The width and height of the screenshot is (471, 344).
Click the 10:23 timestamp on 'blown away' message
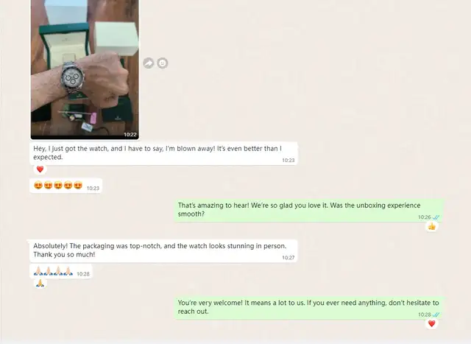288,161
